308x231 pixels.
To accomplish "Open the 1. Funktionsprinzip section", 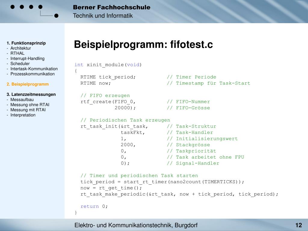I will [x=26, y=43].
